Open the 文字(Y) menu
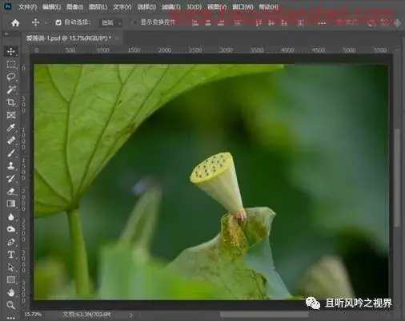 point(122,7)
